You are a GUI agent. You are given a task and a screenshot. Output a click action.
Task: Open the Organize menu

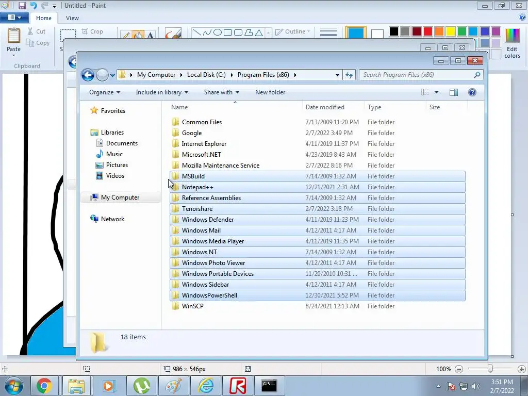[104, 92]
